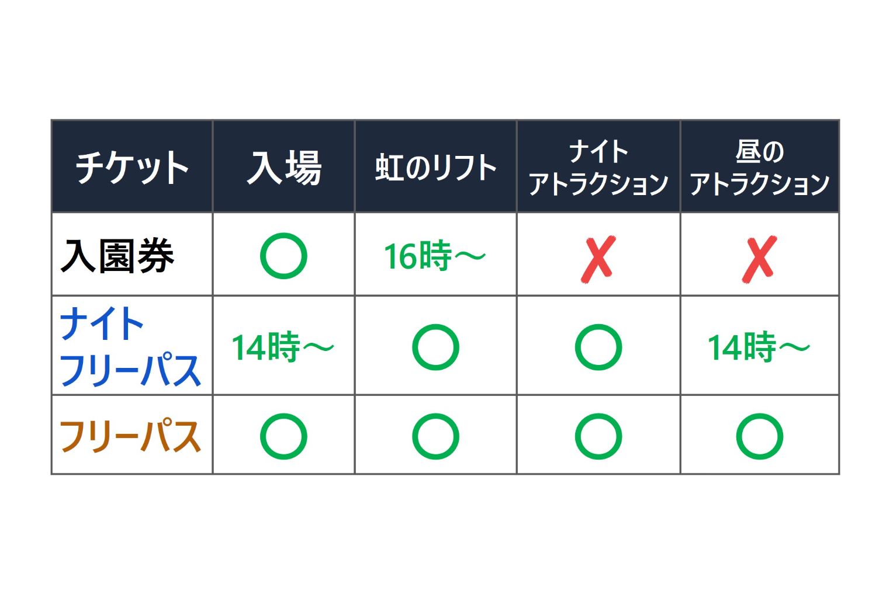Click the green circle in 入園券 入場 cell
This screenshot has height=591, width=886.
point(283,256)
